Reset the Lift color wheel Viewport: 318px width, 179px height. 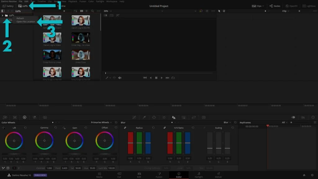coord(25,128)
